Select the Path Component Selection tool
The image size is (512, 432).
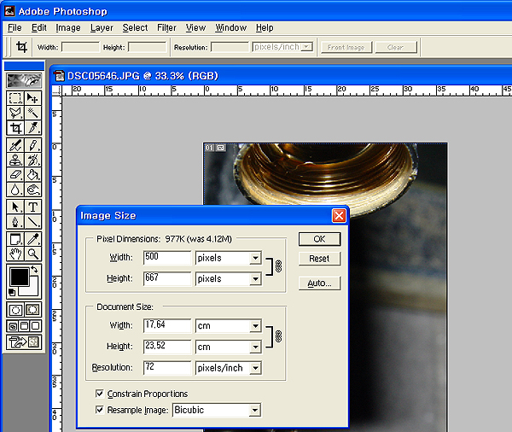click(x=15, y=207)
